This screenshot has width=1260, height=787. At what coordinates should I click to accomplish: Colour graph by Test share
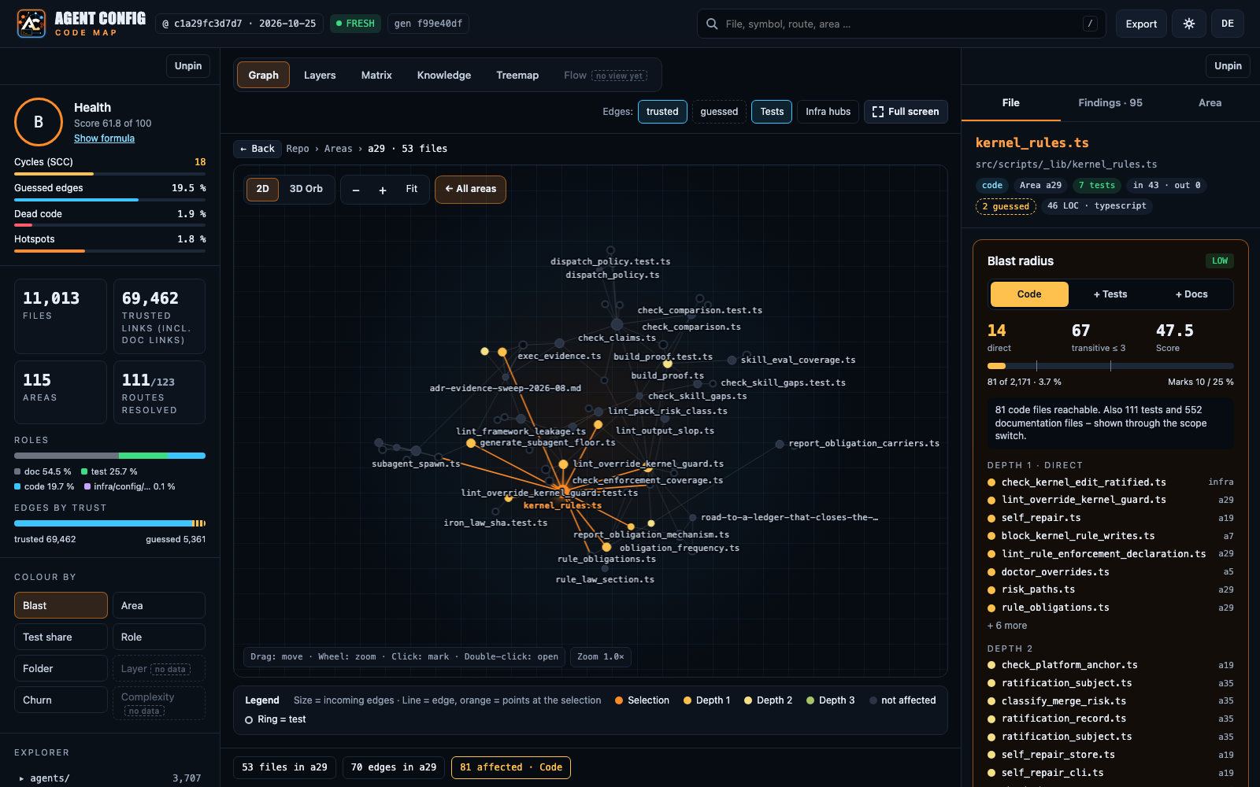[x=61, y=637]
